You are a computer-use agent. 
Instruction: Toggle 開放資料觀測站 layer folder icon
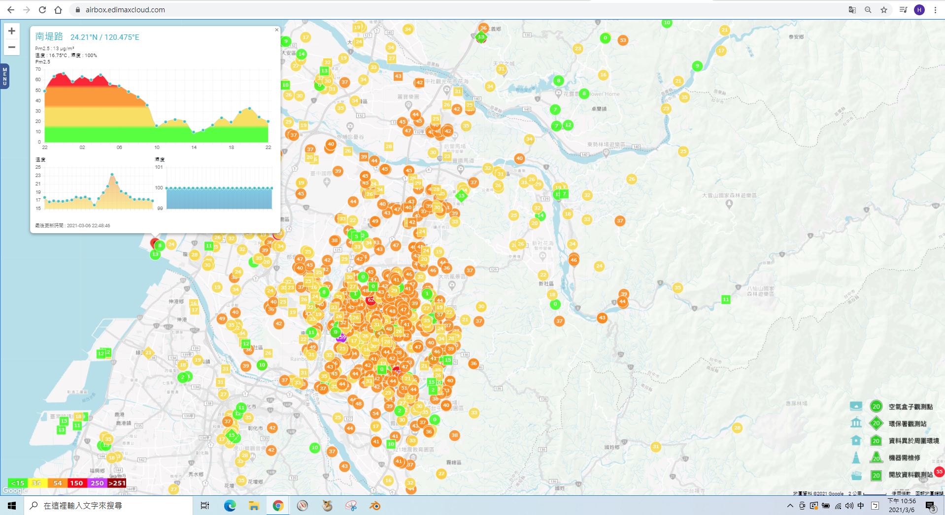tap(856, 475)
